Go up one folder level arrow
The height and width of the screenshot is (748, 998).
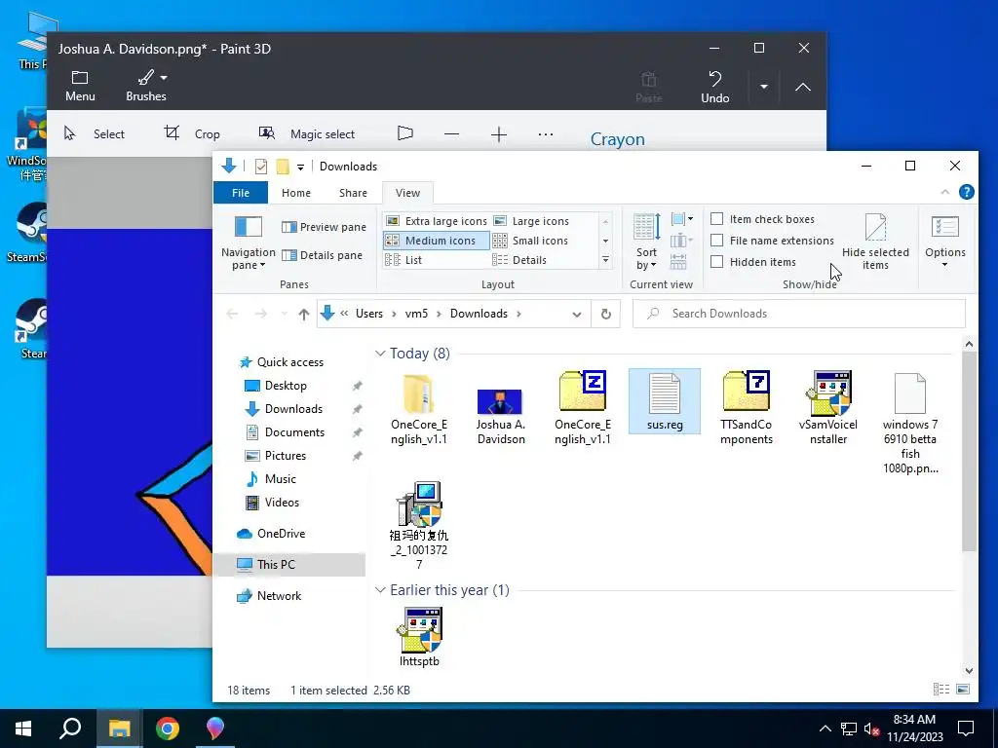(304, 314)
